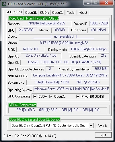The width and height of the screenshot is (115, 142).
Task: Click the Renderer label
Action: click(x=14, y=24)
